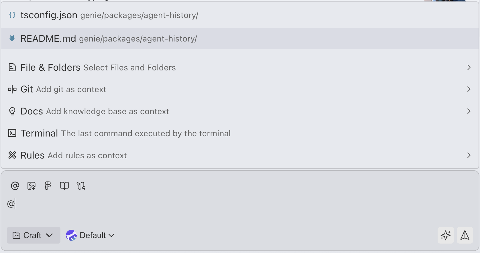Choose Docs knowledge base as context
This screenshot has height=253, width=480.
click(x=95, y=111)
